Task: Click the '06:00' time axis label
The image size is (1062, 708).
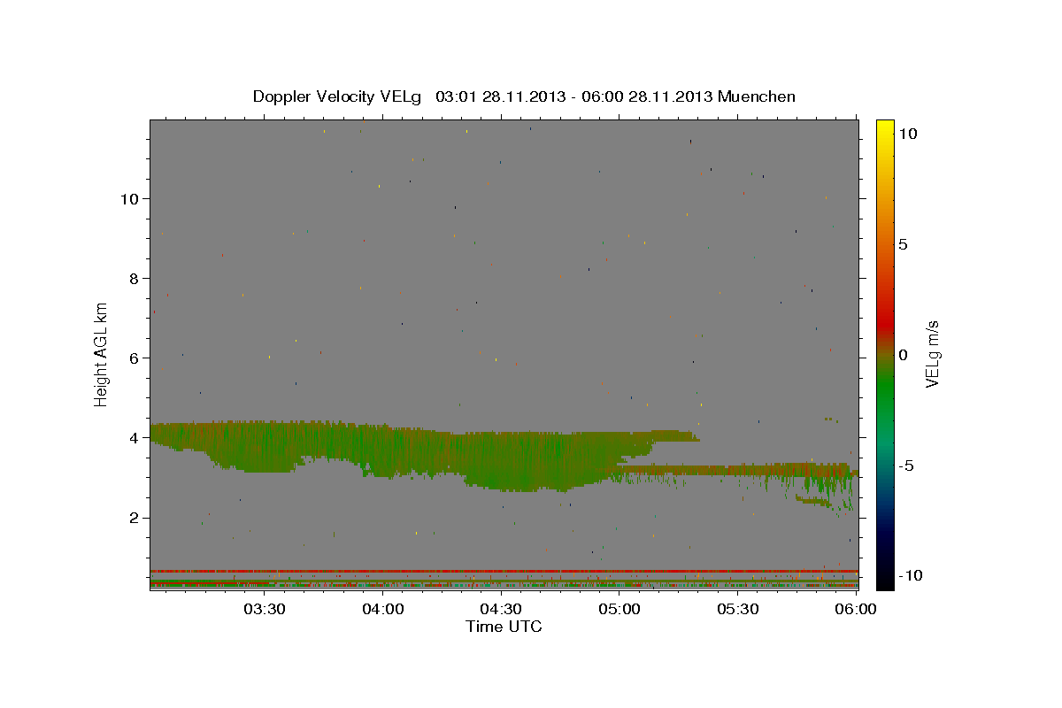Action: pyautogui.click(x=856, y=609)
